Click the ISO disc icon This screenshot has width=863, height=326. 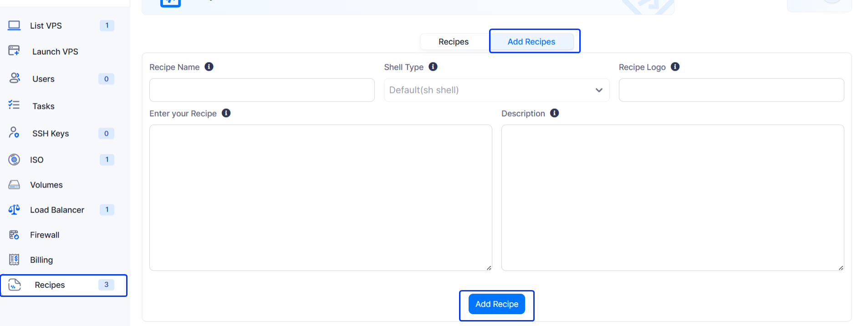14,159
